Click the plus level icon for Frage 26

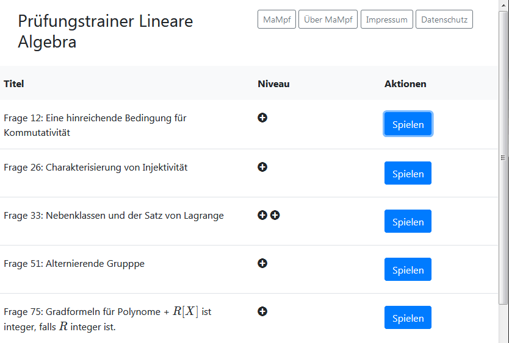pyautogui.click(x=262, y=167)
